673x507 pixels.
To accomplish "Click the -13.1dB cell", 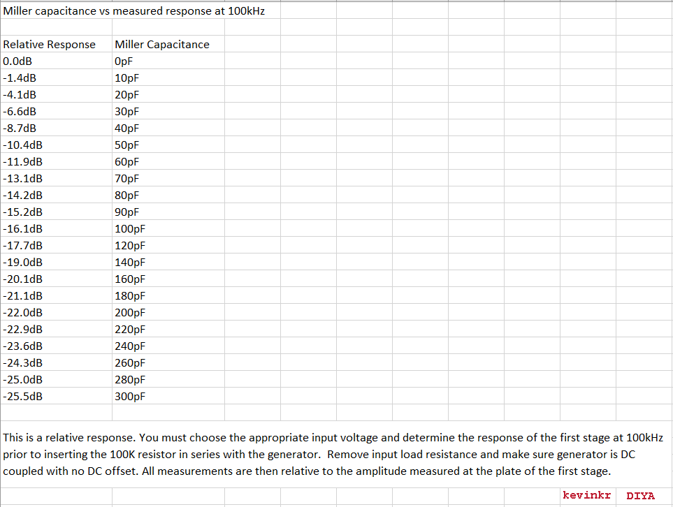I will (x=56, y=178).
